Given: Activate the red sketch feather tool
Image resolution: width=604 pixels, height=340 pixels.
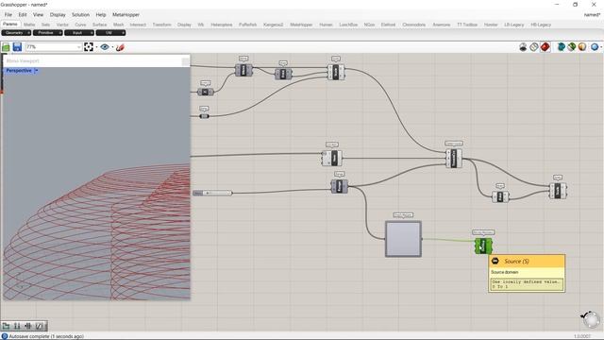Looking at the screenshot, I should pos(120,47).
